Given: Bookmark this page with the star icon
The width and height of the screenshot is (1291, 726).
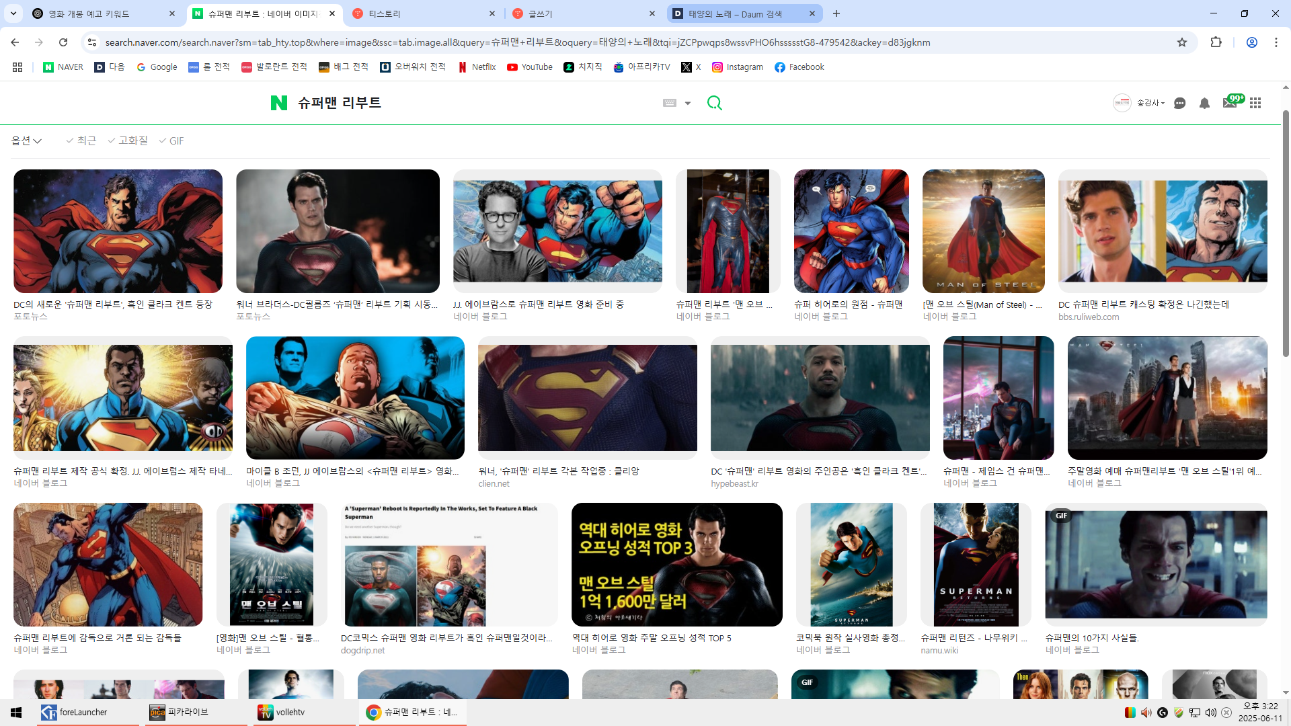Looking at the screenshot, I should coord(1182,42).
